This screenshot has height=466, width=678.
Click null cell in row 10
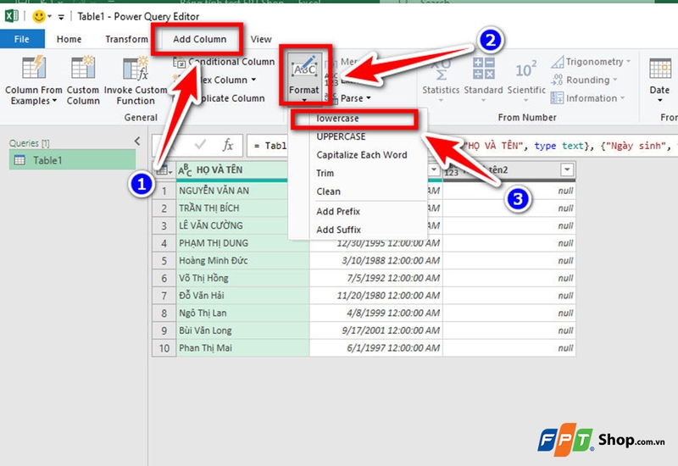coord(509,348)
